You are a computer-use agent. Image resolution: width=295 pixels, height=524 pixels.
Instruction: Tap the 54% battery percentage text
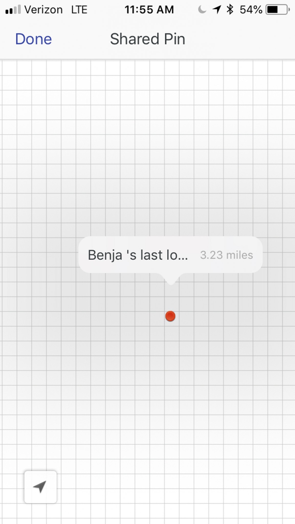click(251, 10)
